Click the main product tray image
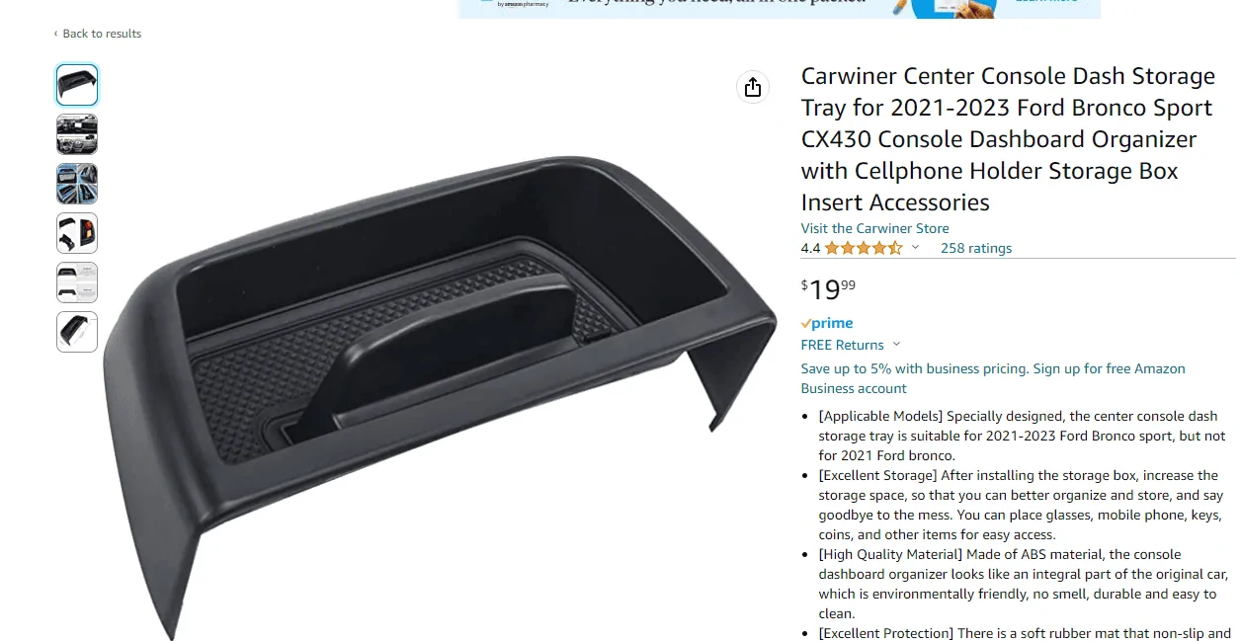Image resolution: width=1241 pixels, height=641 pixels. tap(440, 395)
